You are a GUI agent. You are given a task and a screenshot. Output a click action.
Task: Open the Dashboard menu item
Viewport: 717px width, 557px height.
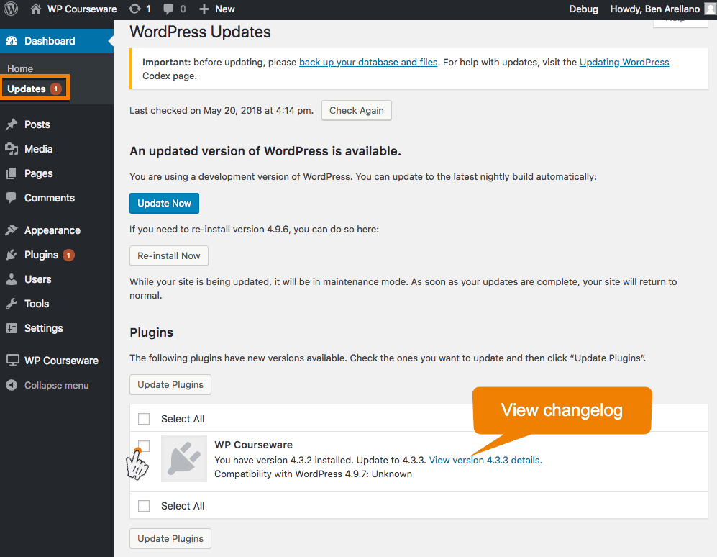(57, 41)
